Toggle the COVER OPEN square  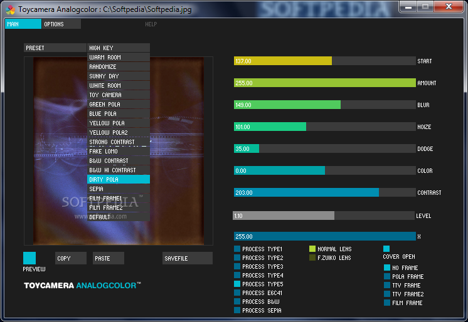[x=386, y=249]
